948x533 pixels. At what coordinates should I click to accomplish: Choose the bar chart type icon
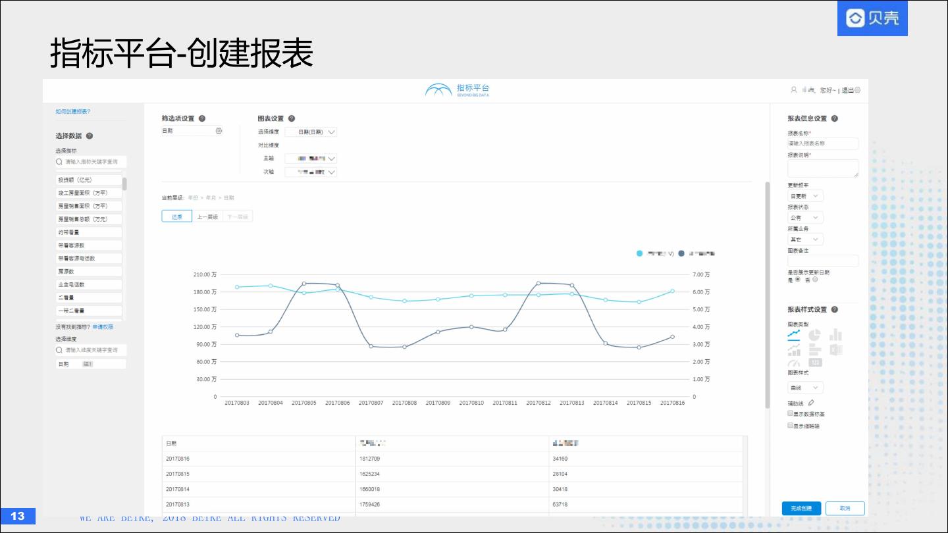click(x=835, y=335)
